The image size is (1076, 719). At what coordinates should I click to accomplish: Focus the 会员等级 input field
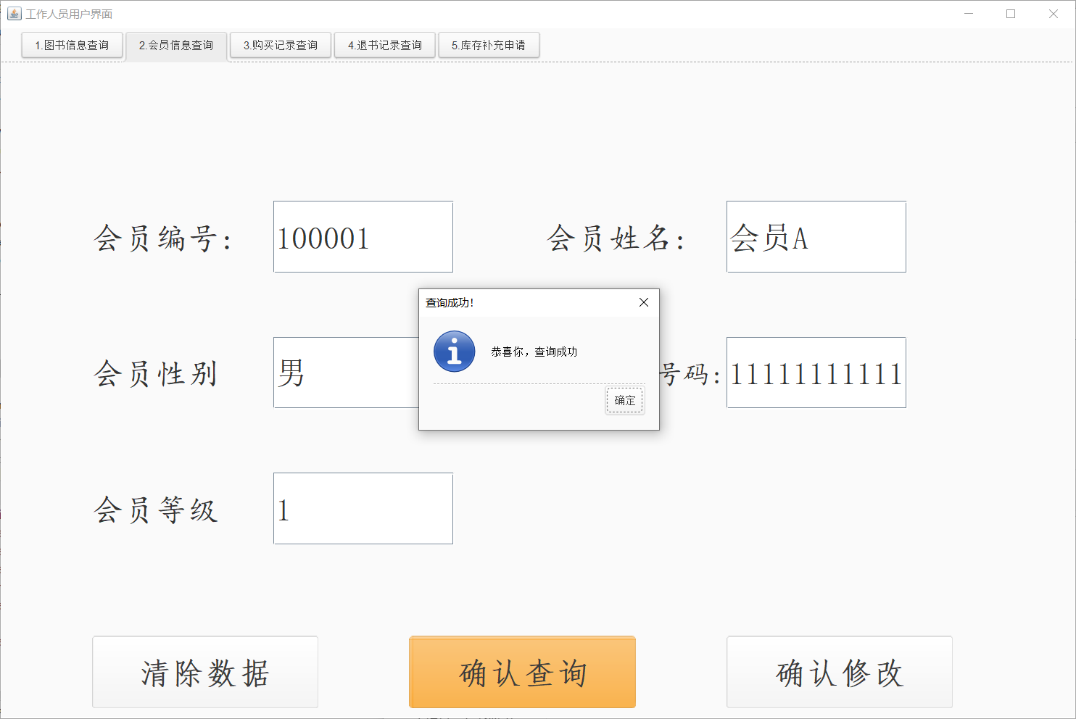click(363, 508)
